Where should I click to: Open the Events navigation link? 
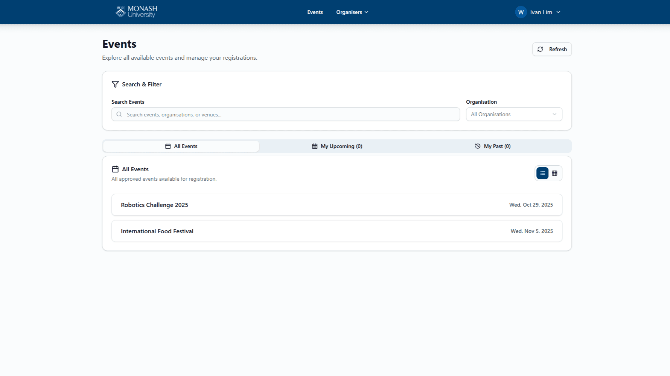tap(315, 12)
